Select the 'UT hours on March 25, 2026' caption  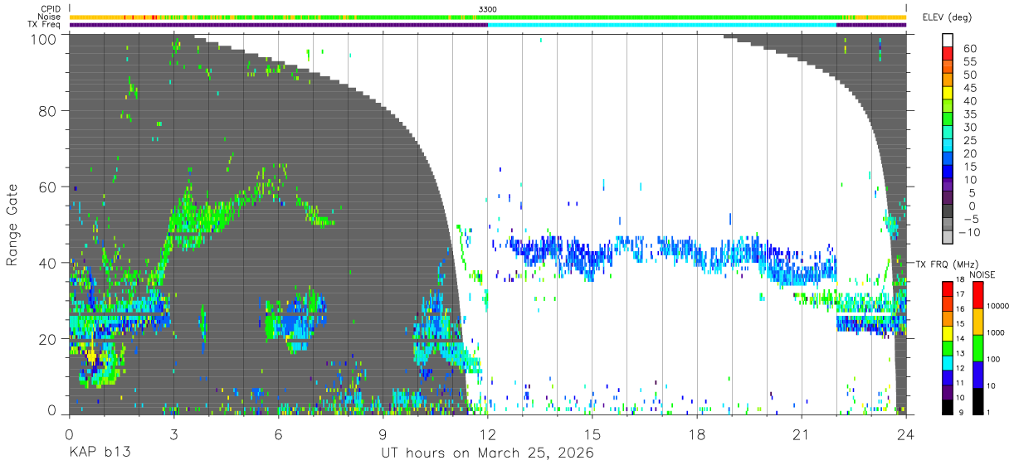pos(487,453)
